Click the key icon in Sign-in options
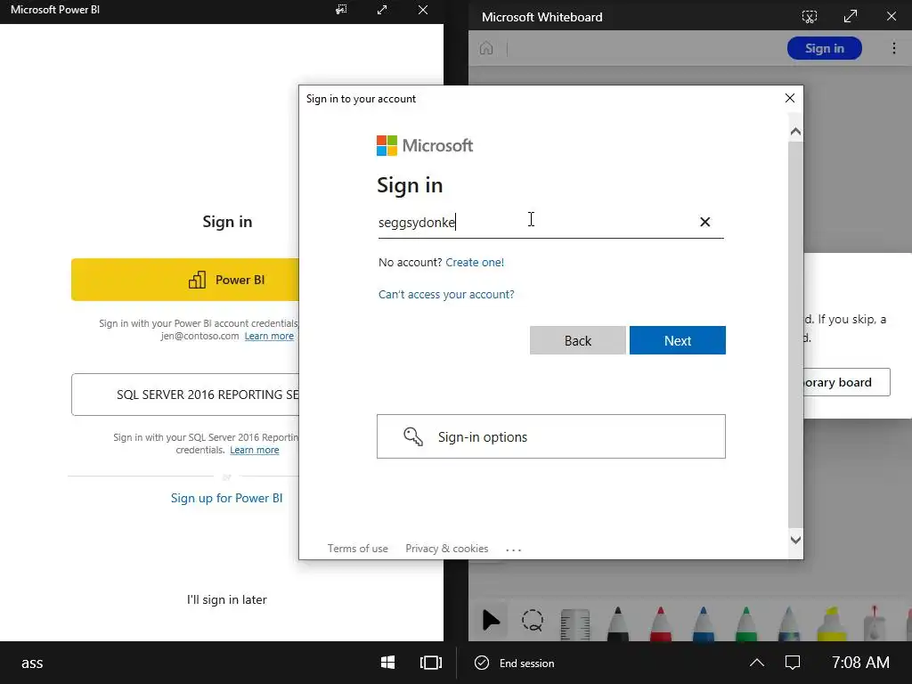This screenshot has height=684, width=912. coord(413,436)
